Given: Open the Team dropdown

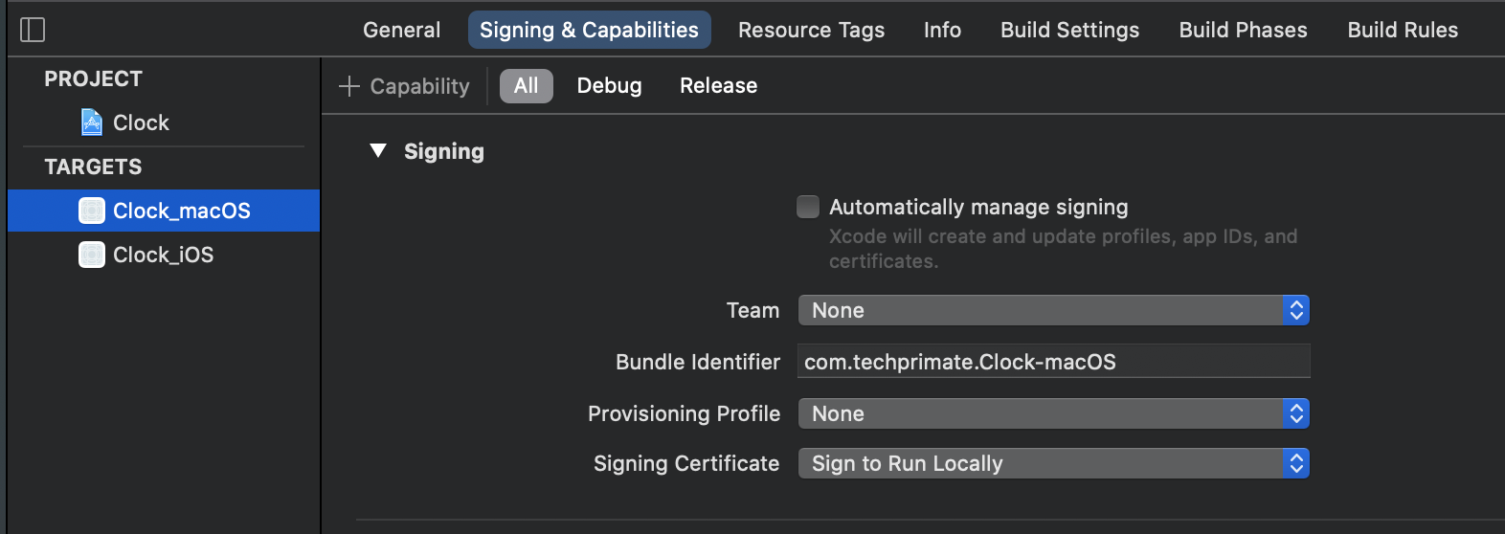Looking at the screenshot, I should (1053, 310).
